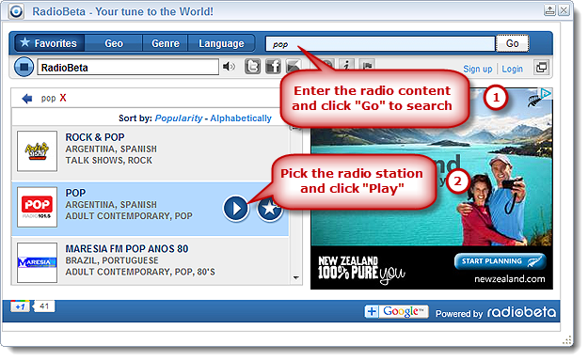Click the POP station title text
588x361 pixels.
click(75, 193)
